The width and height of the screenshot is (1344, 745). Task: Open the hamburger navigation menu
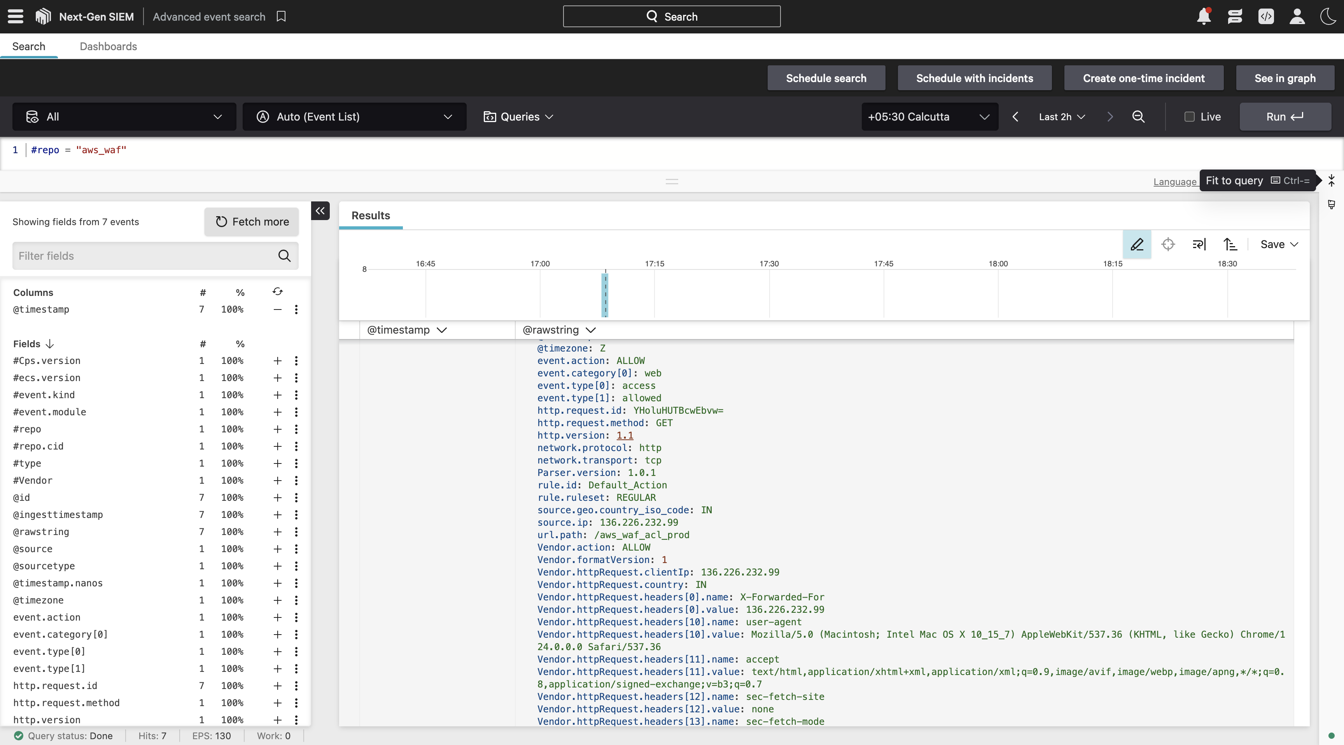point(16,17)
